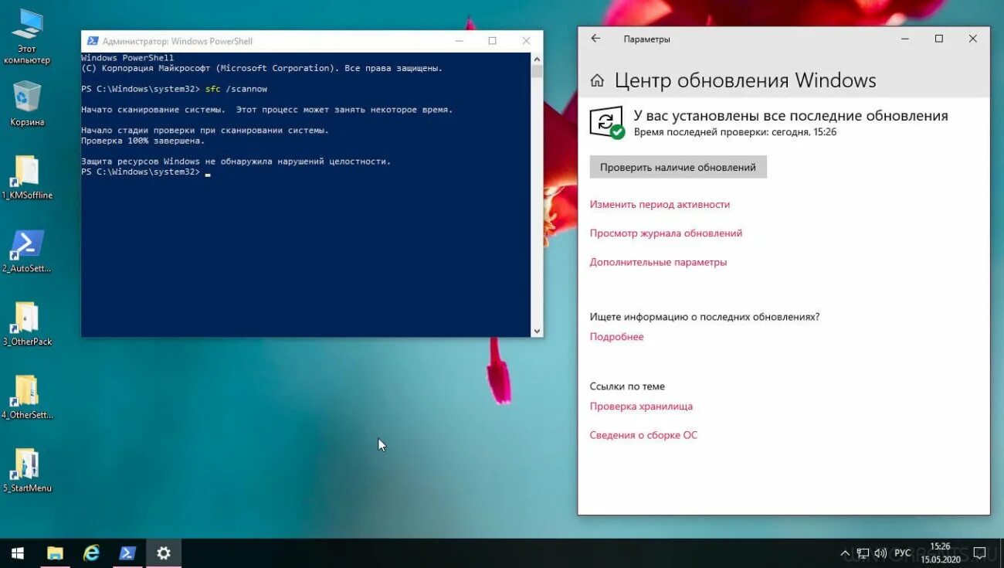Image resolution: width=1004 pixels, height=568 pixels.
Task: Click Проверить наличие обновлений button
Action: coord(678,167)
